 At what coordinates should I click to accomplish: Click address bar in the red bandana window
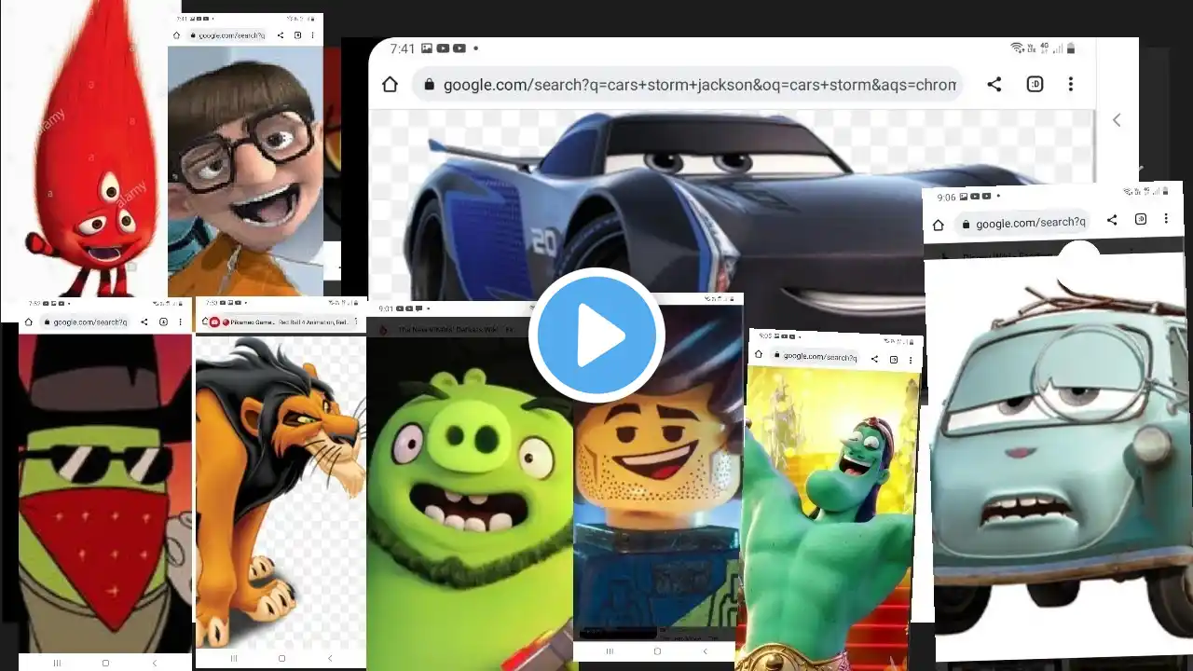(84, 322)
